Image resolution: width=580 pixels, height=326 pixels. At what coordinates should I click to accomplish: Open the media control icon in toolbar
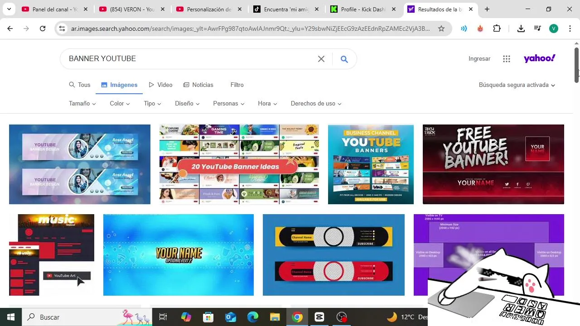coord(537,29)
